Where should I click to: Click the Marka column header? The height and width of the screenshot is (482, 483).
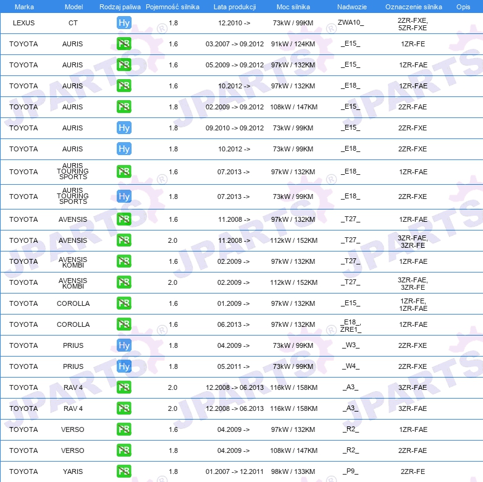(x=24, y=7)
